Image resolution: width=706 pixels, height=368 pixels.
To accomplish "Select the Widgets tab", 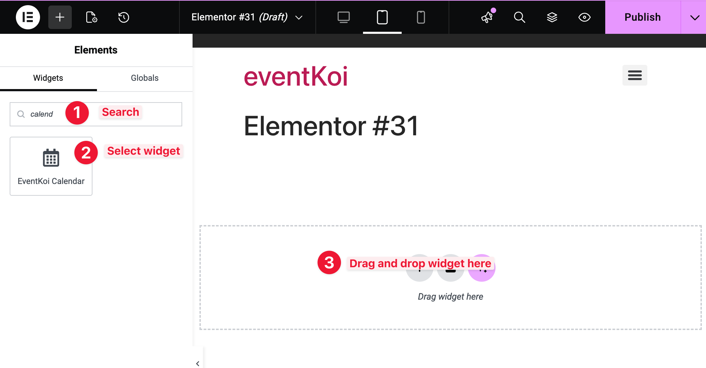I will pyautogui.click(x=48, y=78).
